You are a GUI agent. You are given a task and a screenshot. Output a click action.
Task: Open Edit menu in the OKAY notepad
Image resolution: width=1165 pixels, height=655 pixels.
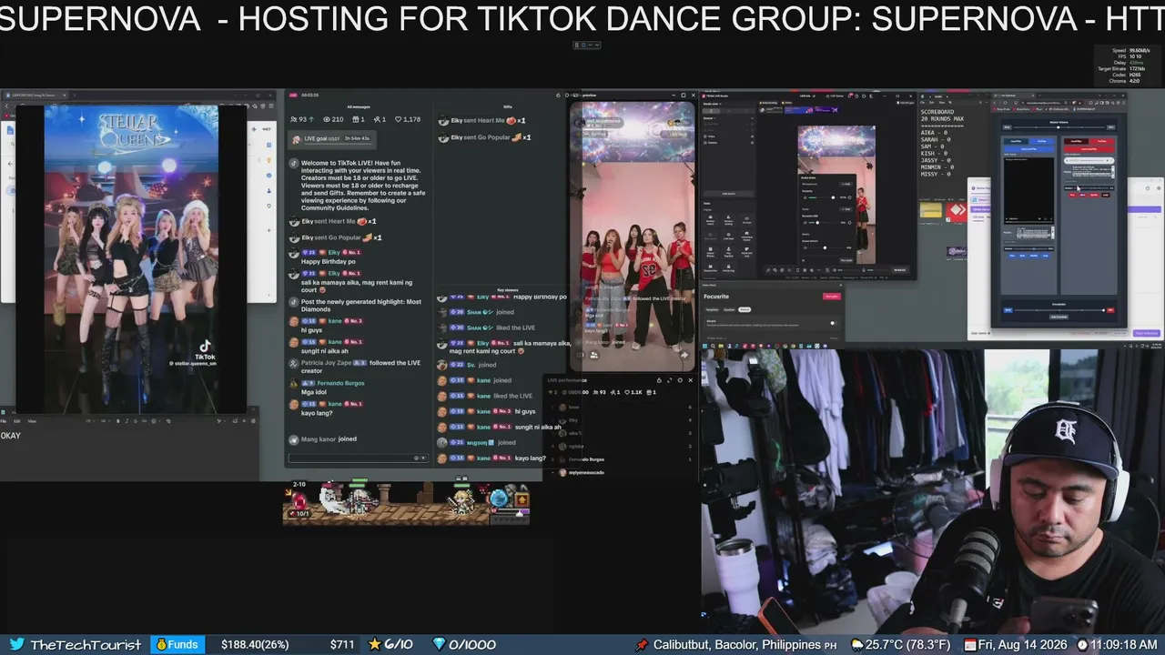pos(17,421)
